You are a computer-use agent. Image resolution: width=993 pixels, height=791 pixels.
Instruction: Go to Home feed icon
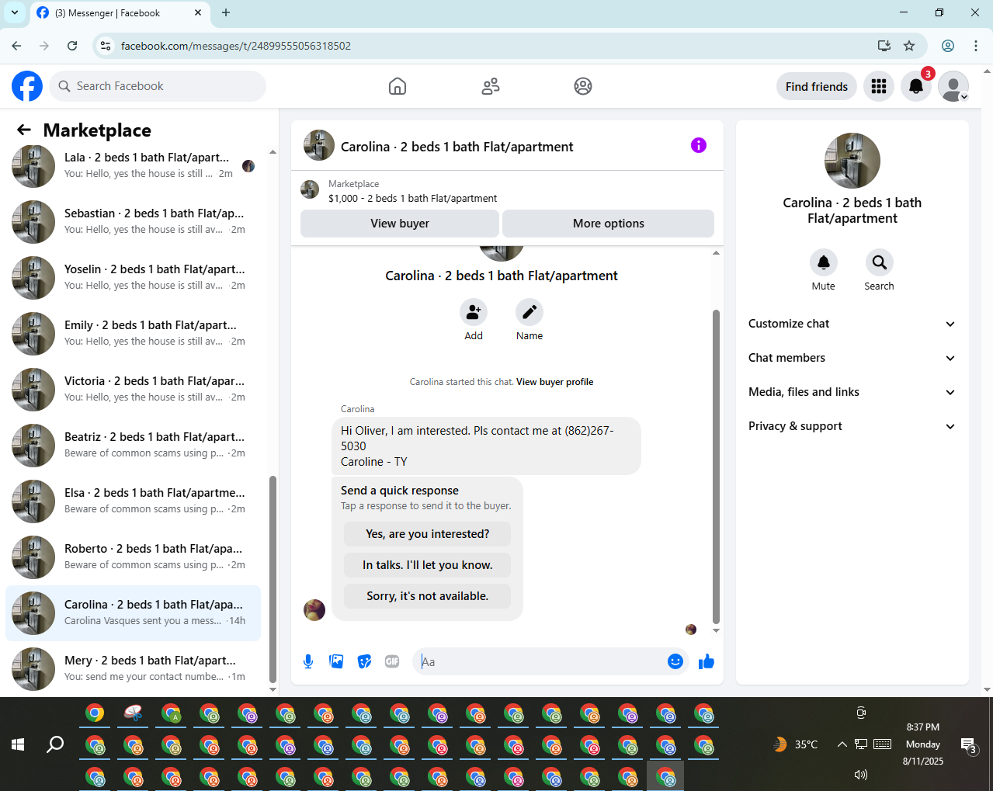click(x=398, y=86)
